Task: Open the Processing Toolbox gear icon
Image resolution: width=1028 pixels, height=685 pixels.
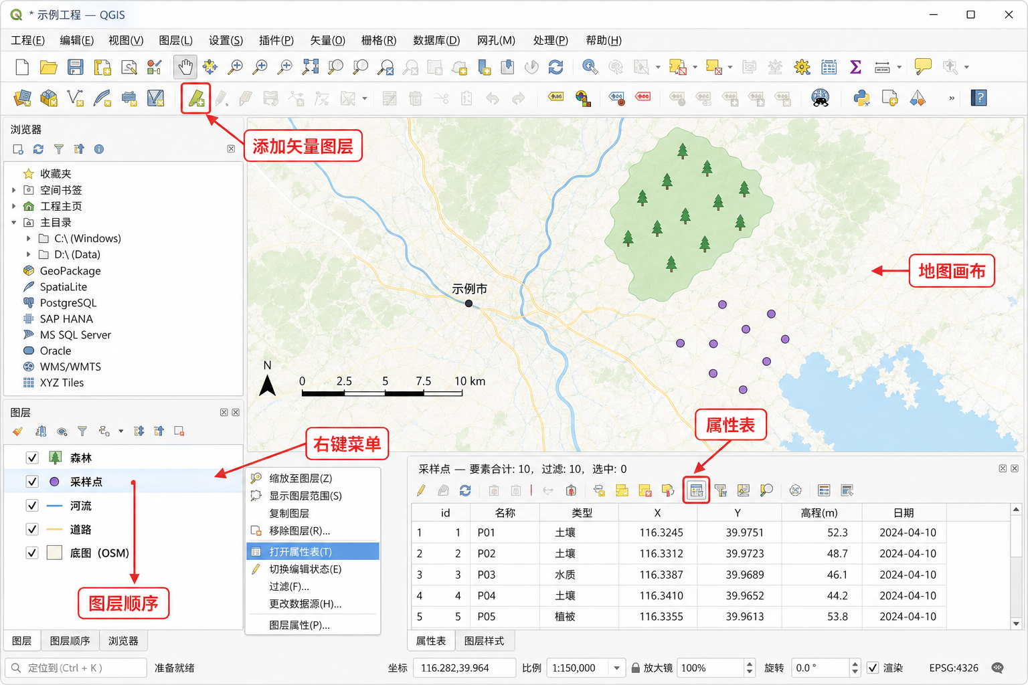Action: point(802,67)
